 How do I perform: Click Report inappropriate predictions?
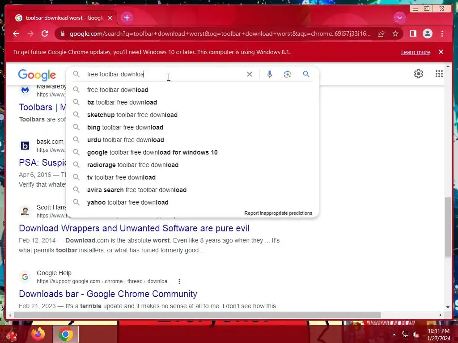pos(278,213)
